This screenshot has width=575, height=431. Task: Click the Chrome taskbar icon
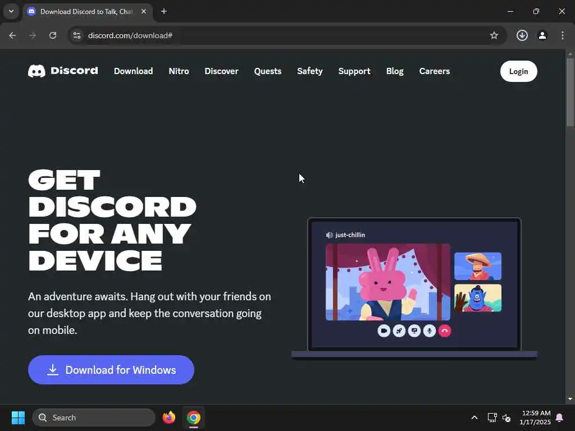tap(194, 418)
